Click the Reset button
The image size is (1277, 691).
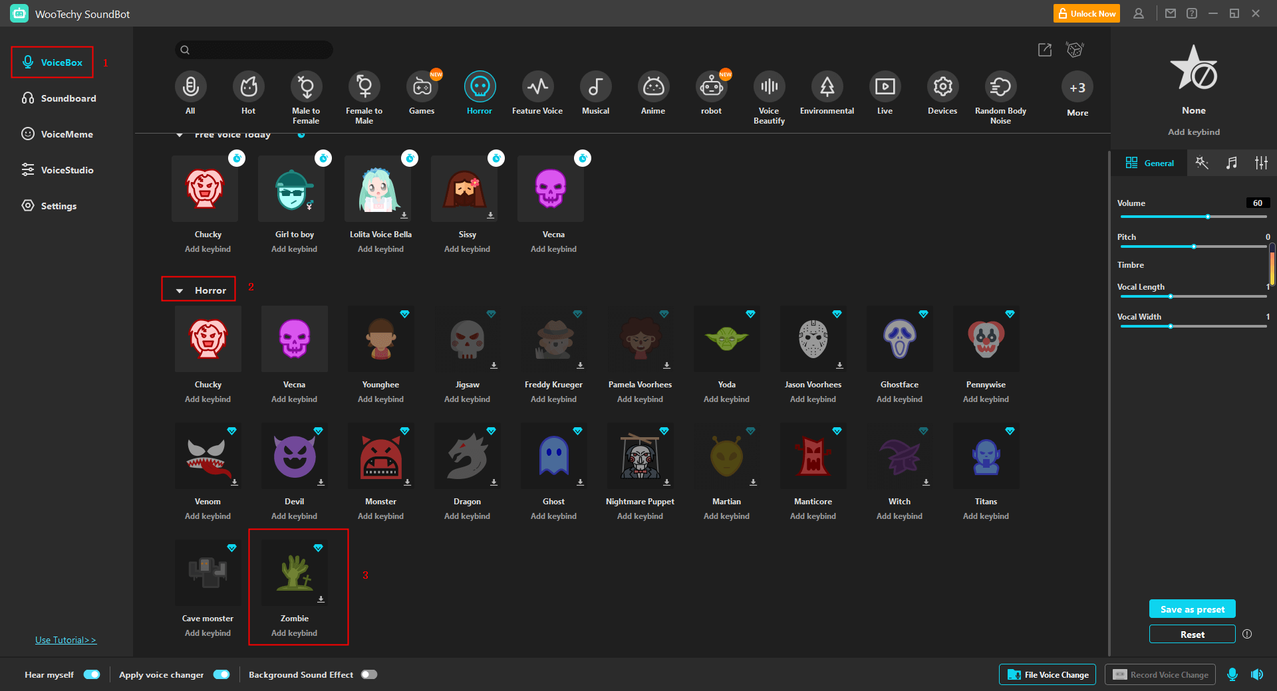point(1193,635)
